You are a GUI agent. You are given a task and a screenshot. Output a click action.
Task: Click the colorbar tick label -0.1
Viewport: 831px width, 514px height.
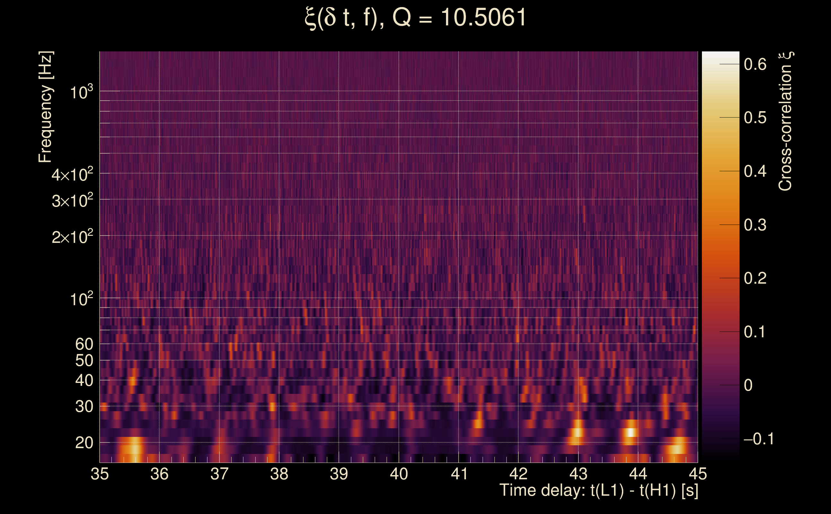click(x=759, y=439)
